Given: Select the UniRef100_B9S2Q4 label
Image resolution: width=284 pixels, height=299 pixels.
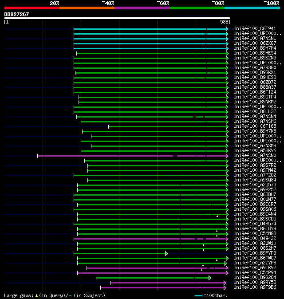Looking at the screenshot, I should click(255, 277).
